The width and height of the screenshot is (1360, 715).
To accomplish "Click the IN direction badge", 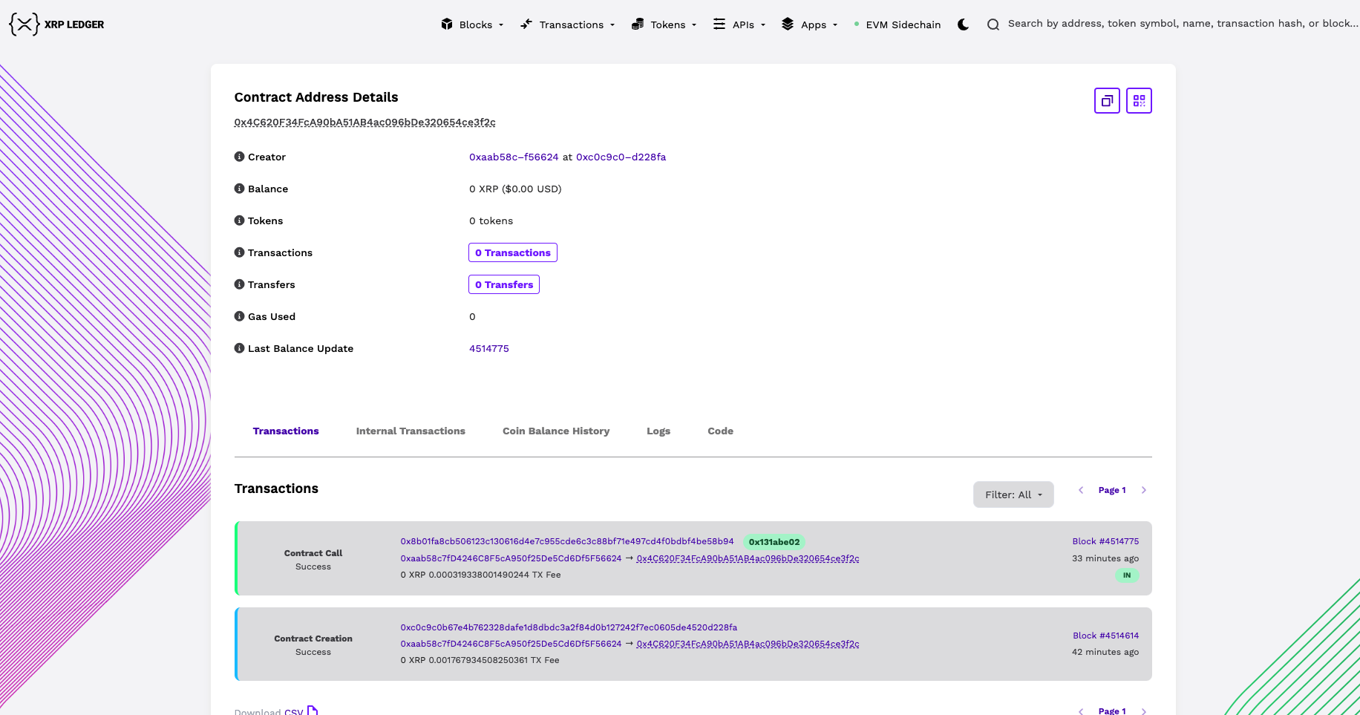I will click(1127, 575).
